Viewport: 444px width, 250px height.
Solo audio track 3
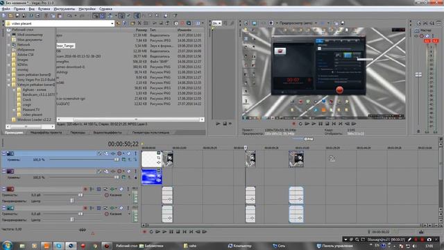coord(128,189)
